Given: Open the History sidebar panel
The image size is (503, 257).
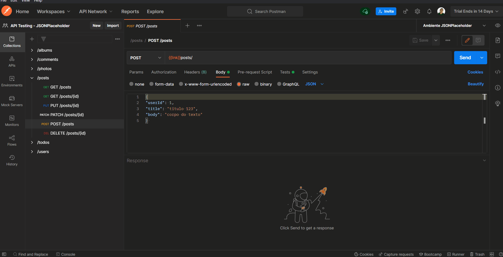Looking at the screenshot, I should 12,160.
